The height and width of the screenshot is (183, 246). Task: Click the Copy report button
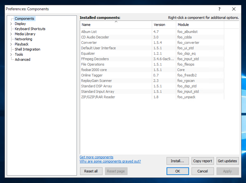pos(203,161)
